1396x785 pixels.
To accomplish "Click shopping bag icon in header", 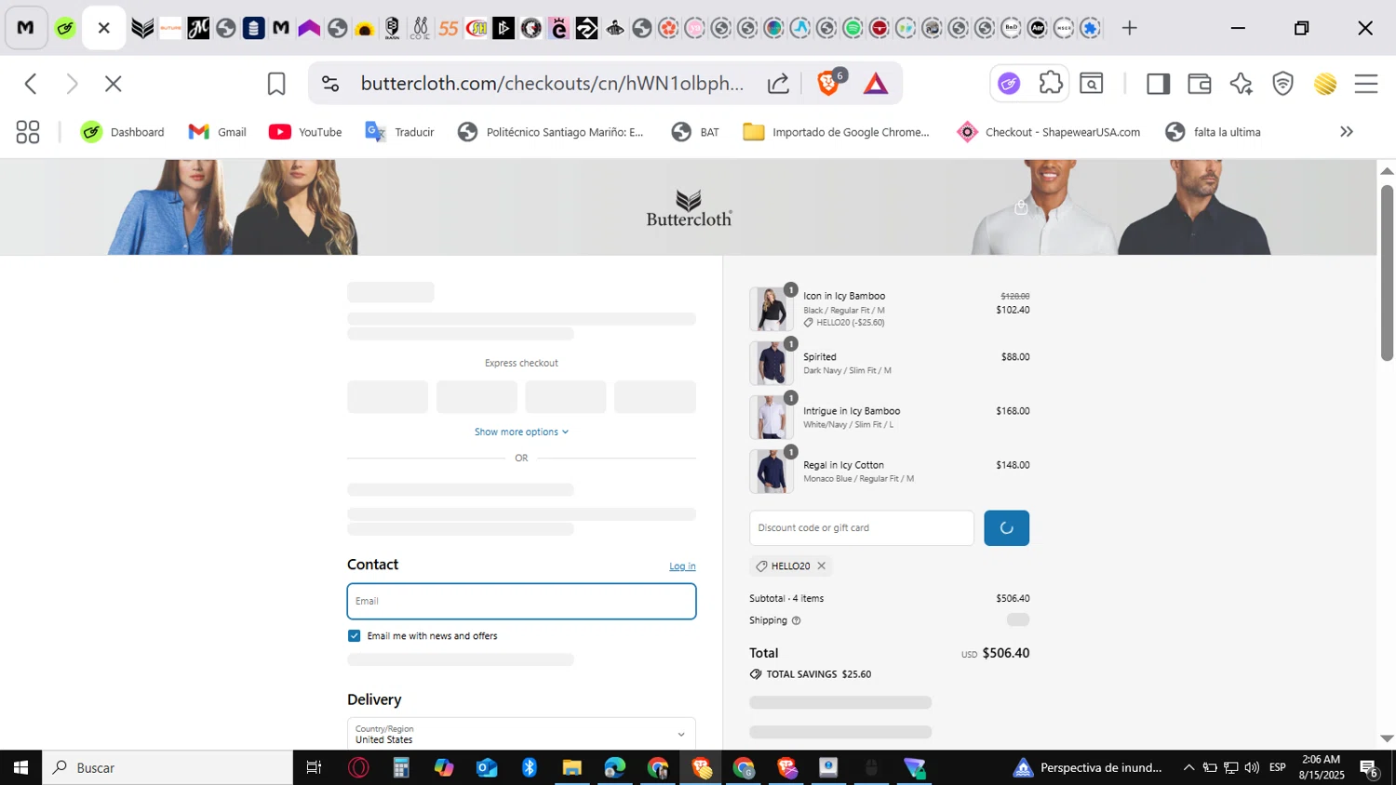I will (1021, 206).
